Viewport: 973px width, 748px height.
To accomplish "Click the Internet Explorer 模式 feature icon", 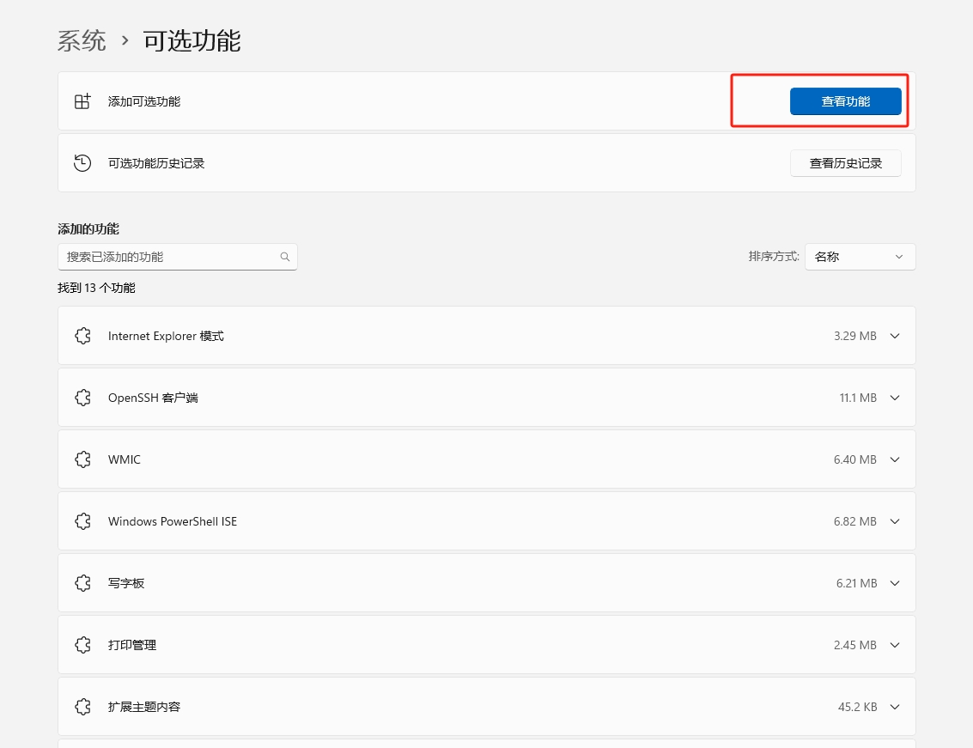I will coord(82,336).
